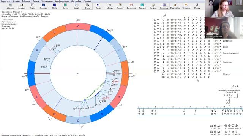Open the Земля earth view icon
The width and height of the screenshot is (243, 136).
(x=65, y=6)
